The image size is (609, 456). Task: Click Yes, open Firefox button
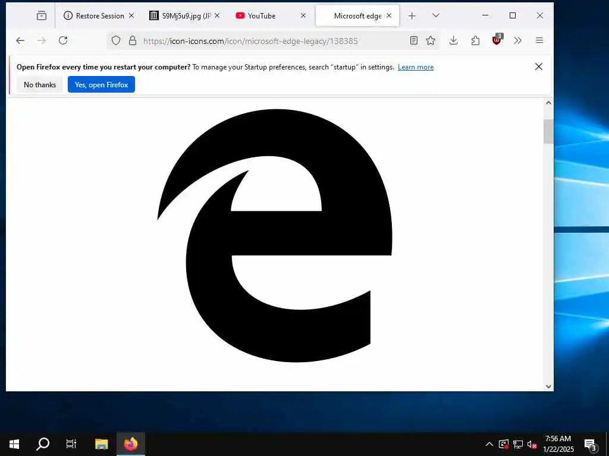pos(101,84)
